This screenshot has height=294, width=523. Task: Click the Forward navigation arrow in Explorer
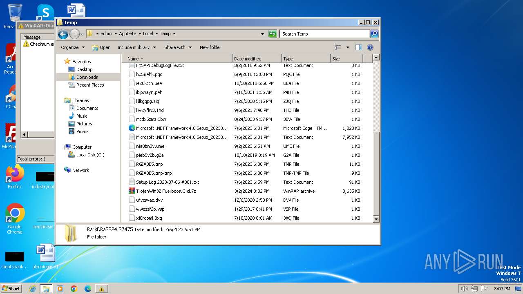(74, 34)
